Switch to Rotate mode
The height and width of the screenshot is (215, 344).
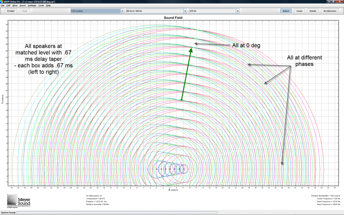tap(313, 11)
